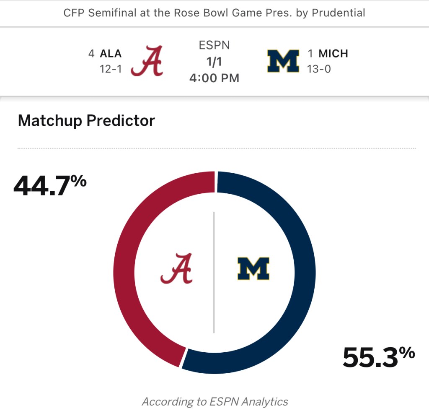Click the Alabama logo inside the donut chart

coord(177,268)
